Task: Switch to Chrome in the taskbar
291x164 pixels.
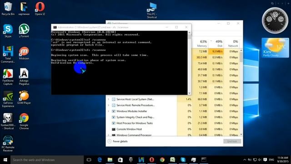Action: [x=162, y=160]
